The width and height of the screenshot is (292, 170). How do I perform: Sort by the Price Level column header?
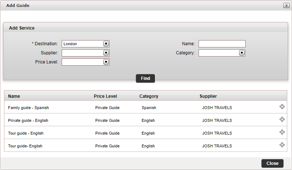click(x=105, y=96)
